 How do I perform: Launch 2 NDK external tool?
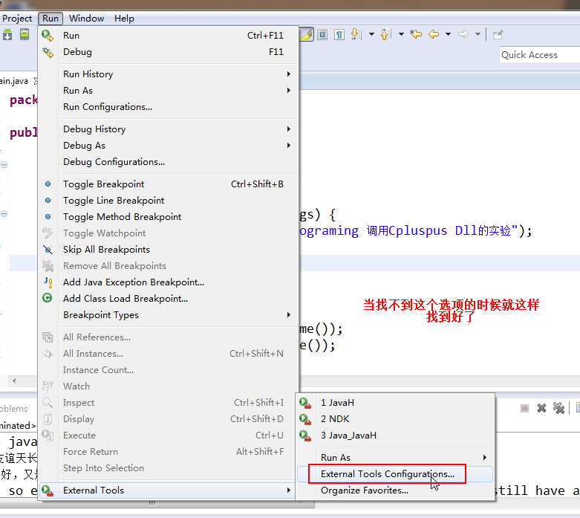(x=395, y=418)
